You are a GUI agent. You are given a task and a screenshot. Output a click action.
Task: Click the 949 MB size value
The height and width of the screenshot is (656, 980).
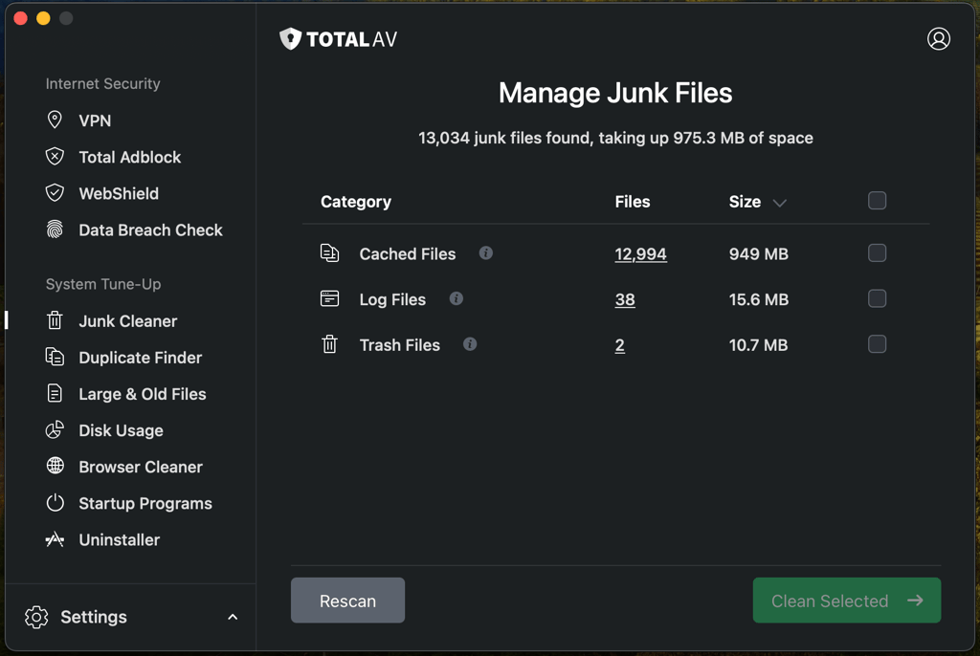(758, 253)
